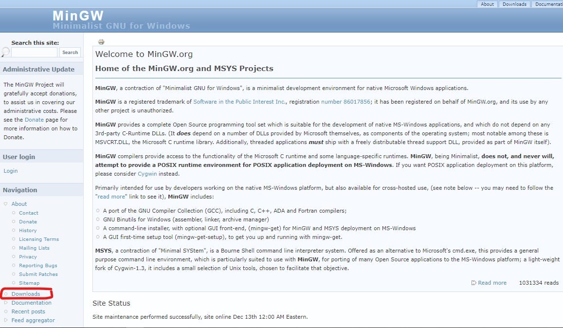The height and width of the screenshot is (328, 563).
Task: Open the Feed aggregator navigation link
Action: click(33, 320)
